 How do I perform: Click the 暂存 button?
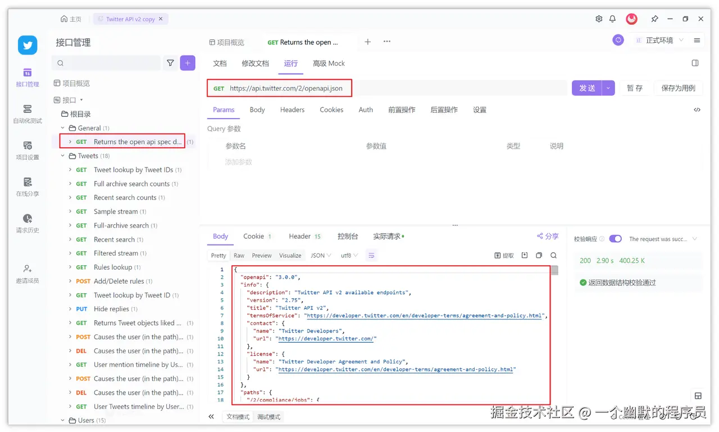(635, 88)
